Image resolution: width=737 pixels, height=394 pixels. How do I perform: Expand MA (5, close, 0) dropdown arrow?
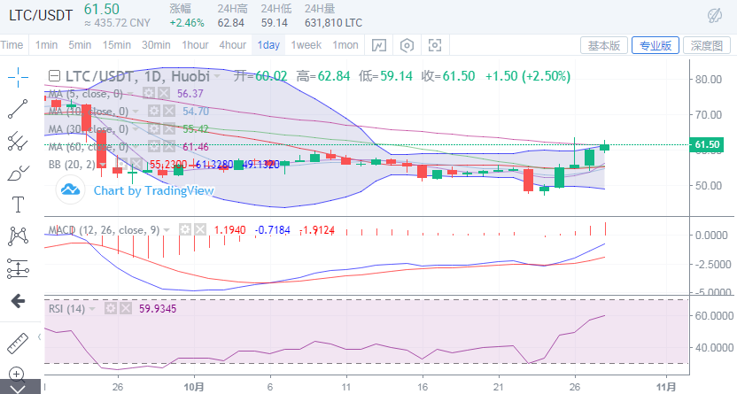coord(130,94)
